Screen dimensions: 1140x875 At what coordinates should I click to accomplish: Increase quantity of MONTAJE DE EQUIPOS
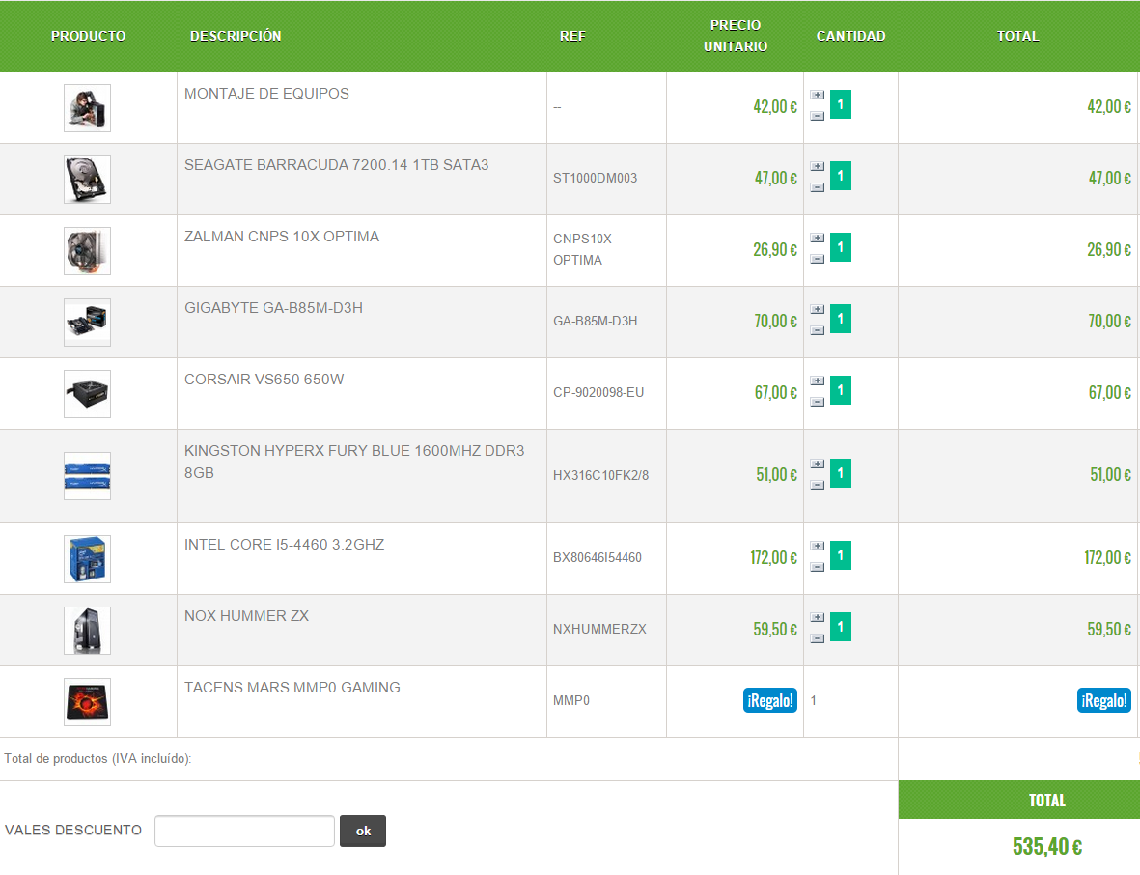[x=818, y=96]
